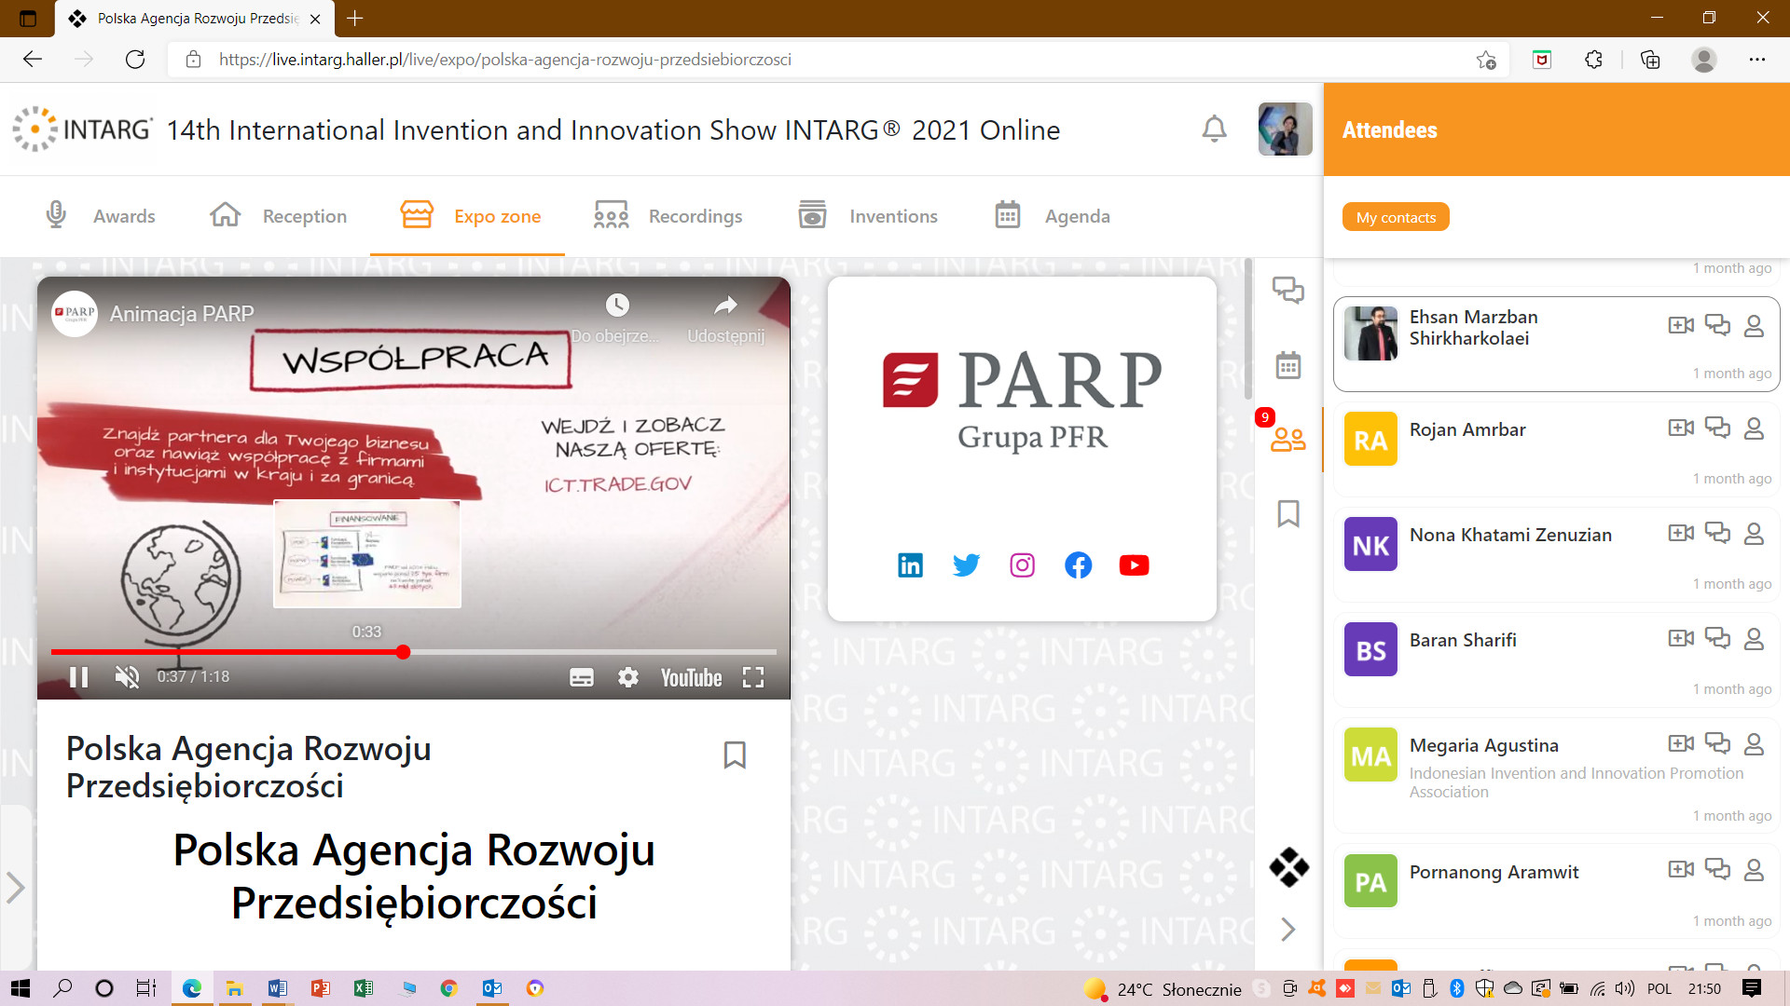Pause the Animacja PARP video

click(79, 677)
